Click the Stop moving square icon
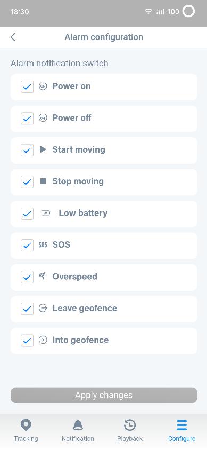This screenshot has width=207, height=450. point(43,181)
